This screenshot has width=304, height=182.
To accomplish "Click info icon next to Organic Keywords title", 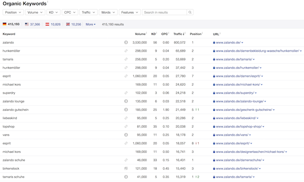I will 47,1.
